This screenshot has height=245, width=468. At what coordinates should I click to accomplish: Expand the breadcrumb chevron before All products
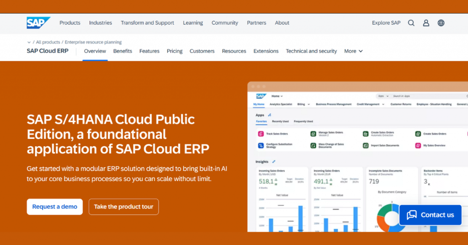(29, 43)
